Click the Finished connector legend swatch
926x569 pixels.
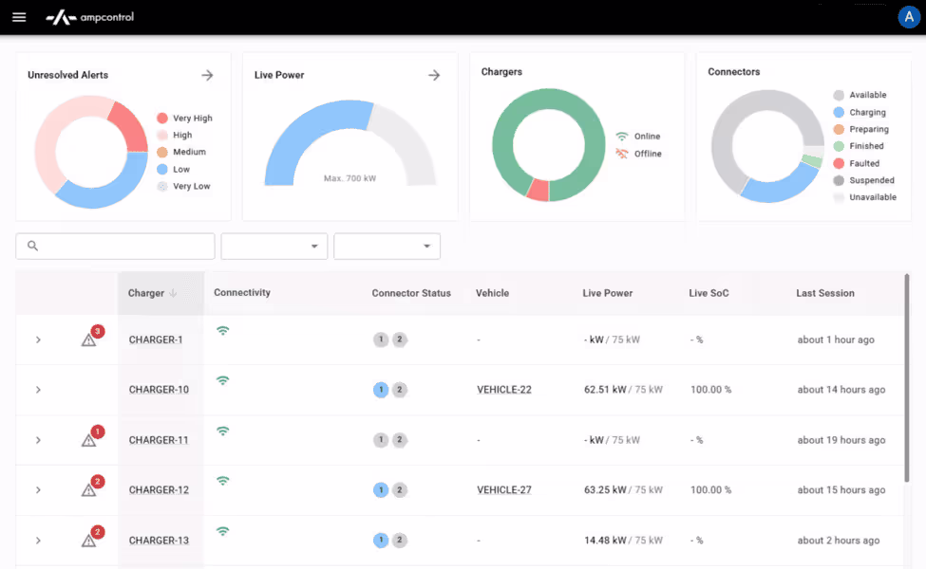[x=839, y=146]
